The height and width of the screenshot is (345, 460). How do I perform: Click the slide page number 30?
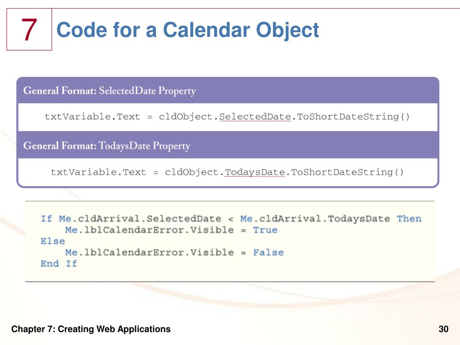point(443,329)
